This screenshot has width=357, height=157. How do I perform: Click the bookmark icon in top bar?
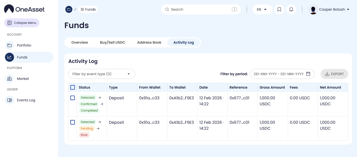pos(279,9)
